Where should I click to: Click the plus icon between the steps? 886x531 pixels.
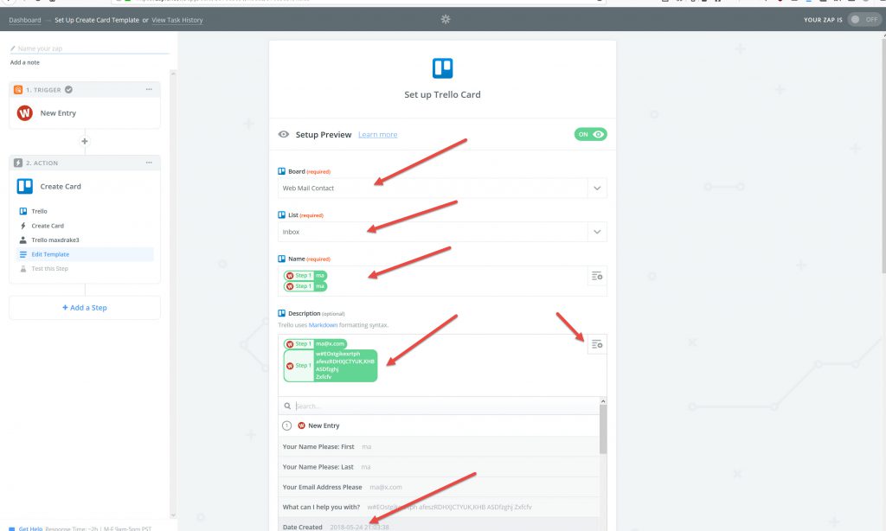(84, 140)
